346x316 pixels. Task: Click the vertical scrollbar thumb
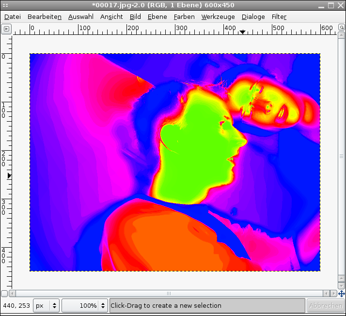click(341, 157)
